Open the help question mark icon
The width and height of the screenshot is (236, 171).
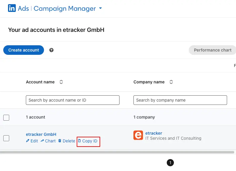[51, 50]
